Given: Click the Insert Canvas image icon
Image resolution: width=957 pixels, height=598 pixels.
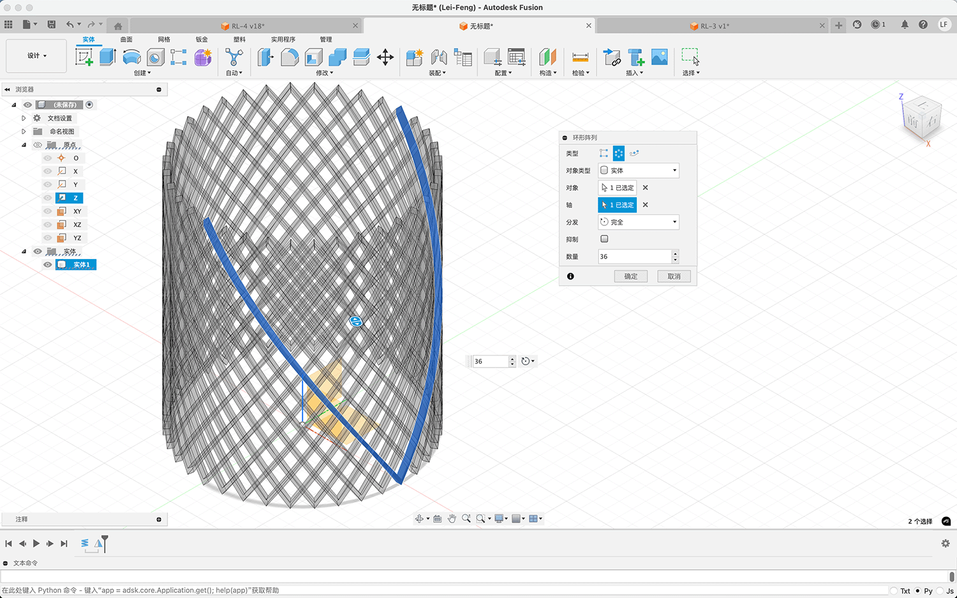Looking at the screenshot, I should [660, 57].
